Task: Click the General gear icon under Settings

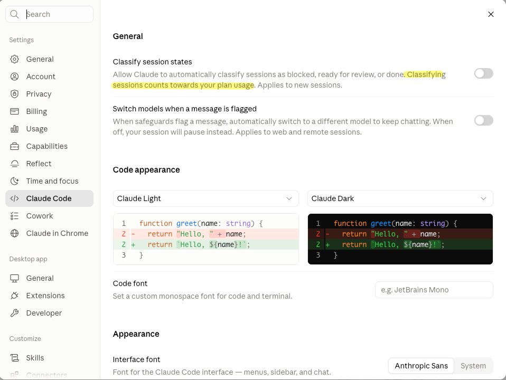Action: point(14,59)
